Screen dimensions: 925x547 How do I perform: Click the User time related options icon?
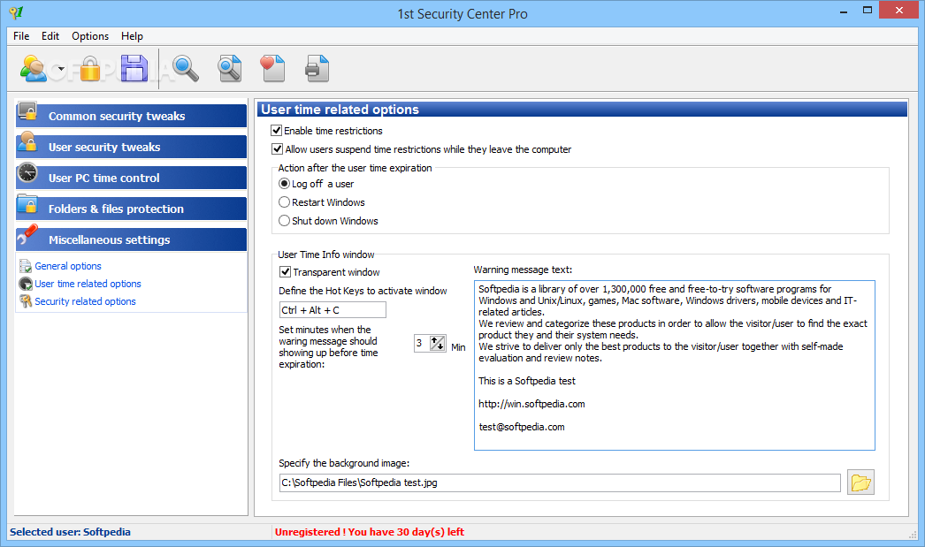26,285
